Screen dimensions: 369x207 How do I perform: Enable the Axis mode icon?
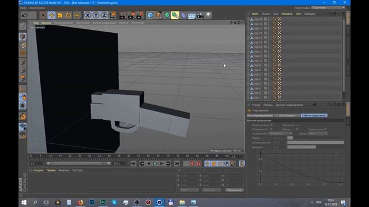point(22,89)
